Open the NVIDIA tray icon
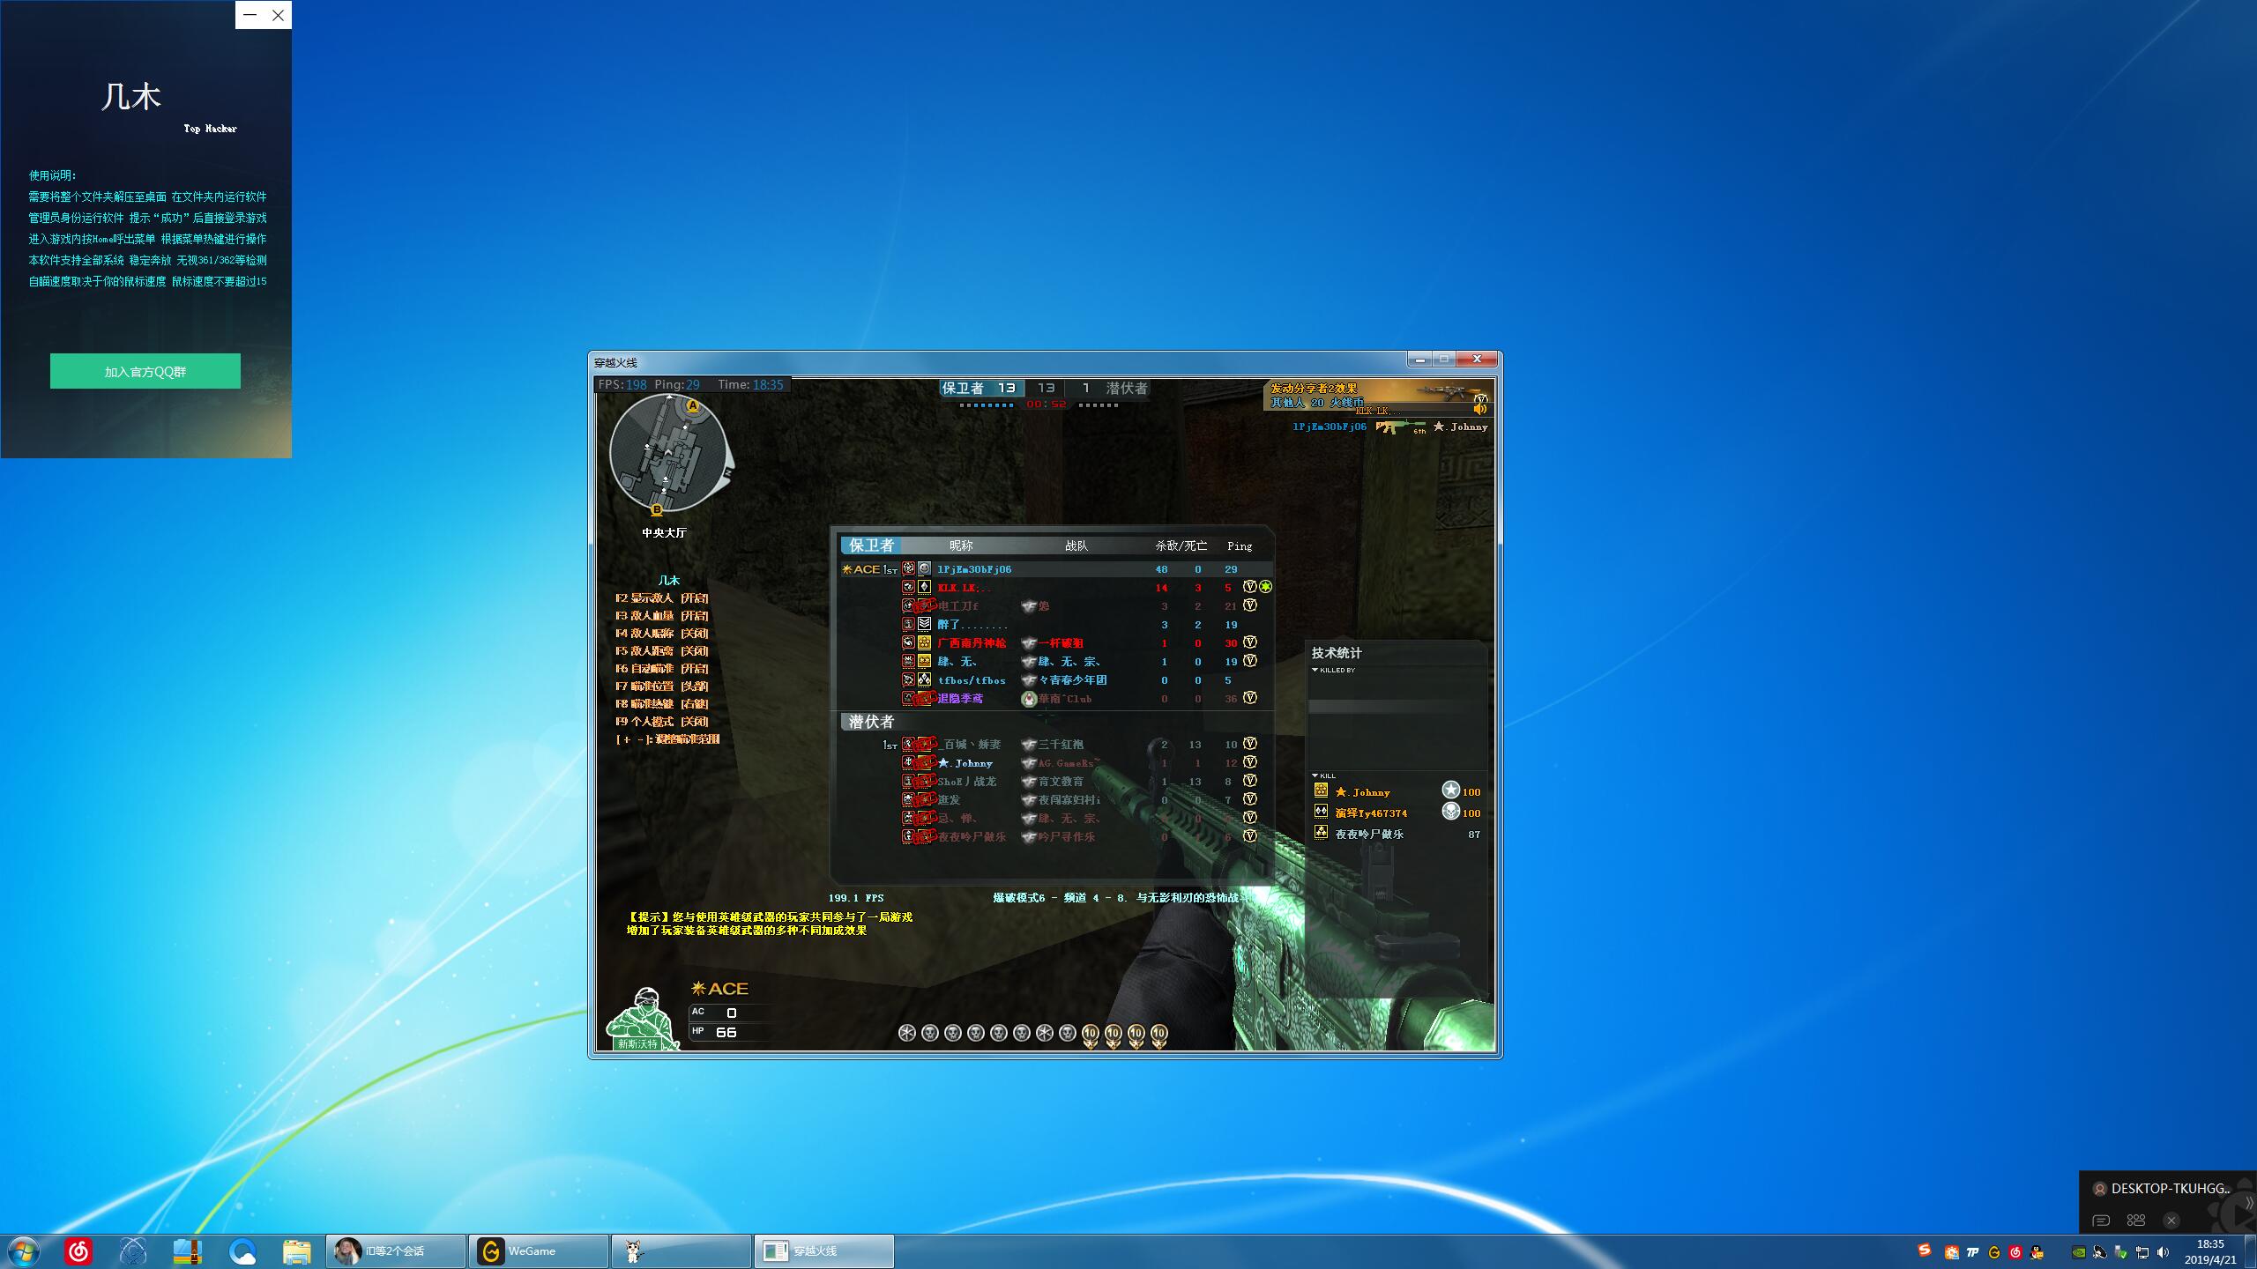This screenshot has height=1269, width=2257. pyautogui.click(x=2079, y=1252)
